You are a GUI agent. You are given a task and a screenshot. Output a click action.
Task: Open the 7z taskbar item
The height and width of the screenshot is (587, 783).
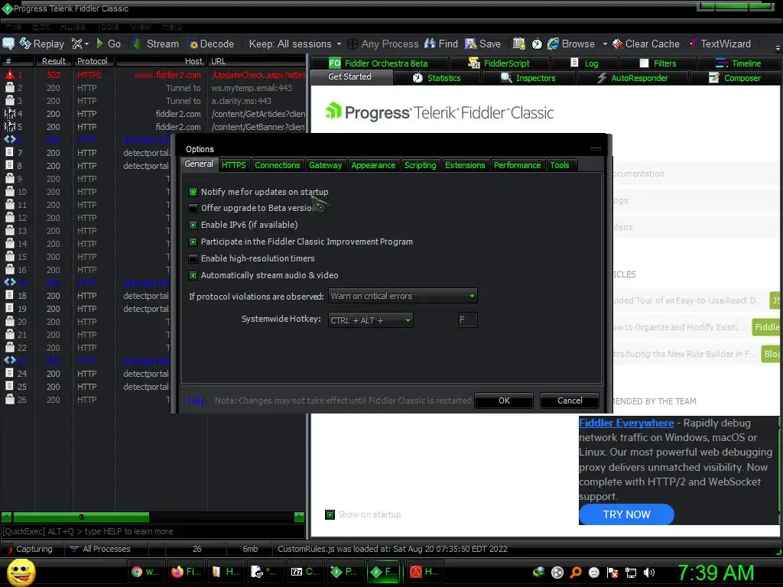tap(305, 572)
